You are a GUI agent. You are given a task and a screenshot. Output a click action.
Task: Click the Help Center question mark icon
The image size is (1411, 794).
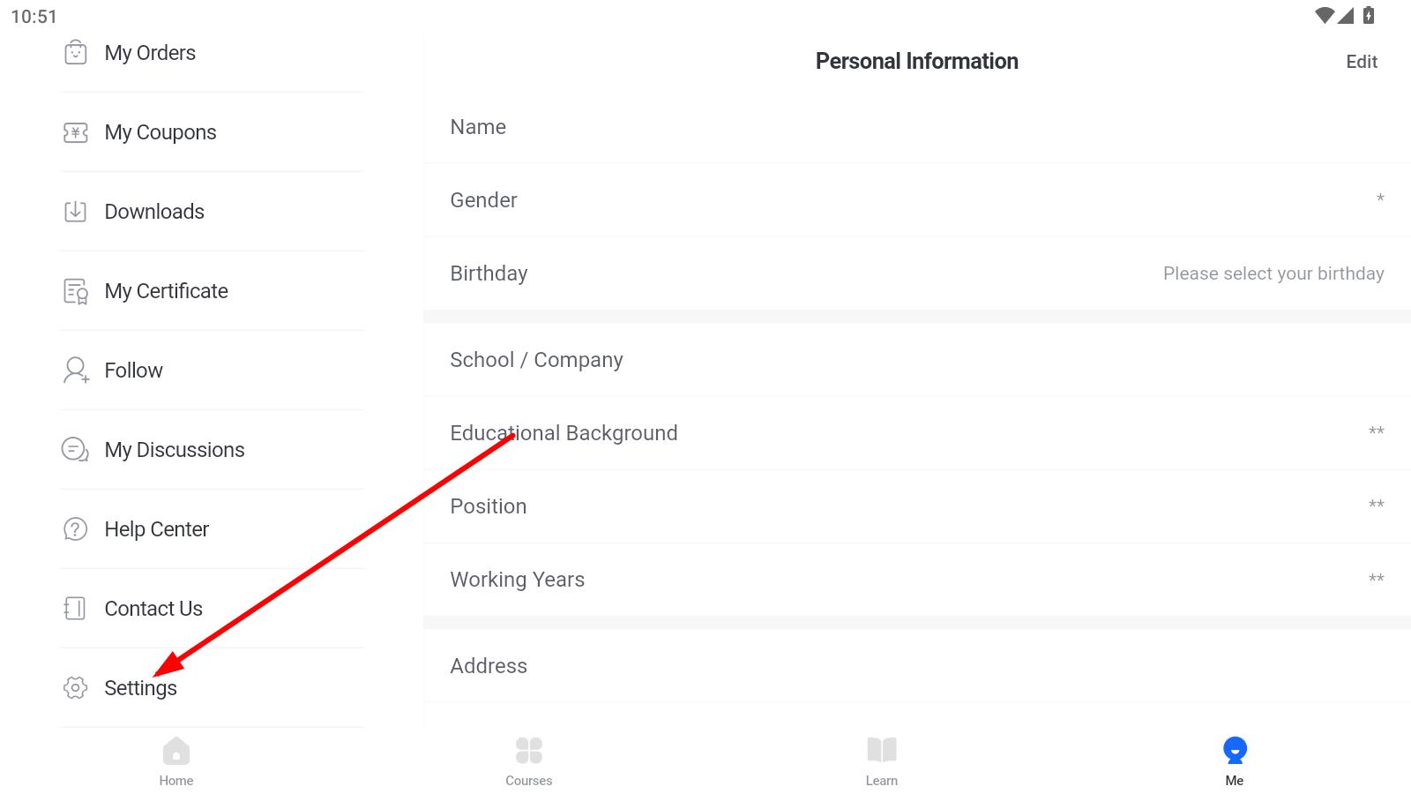tap(76, 529)
